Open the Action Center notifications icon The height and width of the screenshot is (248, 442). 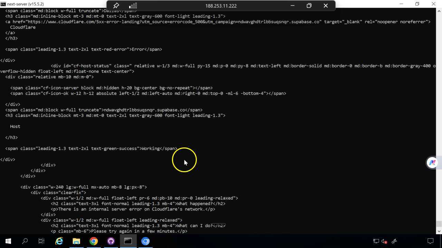431,241
